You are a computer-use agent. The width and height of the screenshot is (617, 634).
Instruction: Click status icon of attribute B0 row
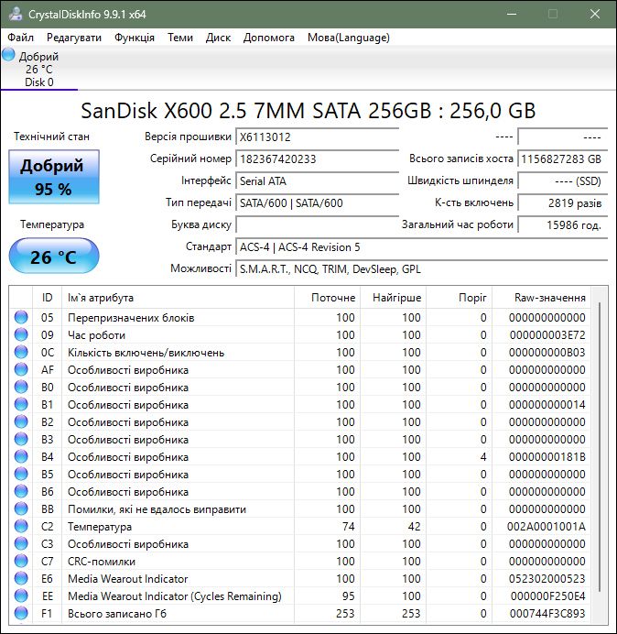(21, 387)
